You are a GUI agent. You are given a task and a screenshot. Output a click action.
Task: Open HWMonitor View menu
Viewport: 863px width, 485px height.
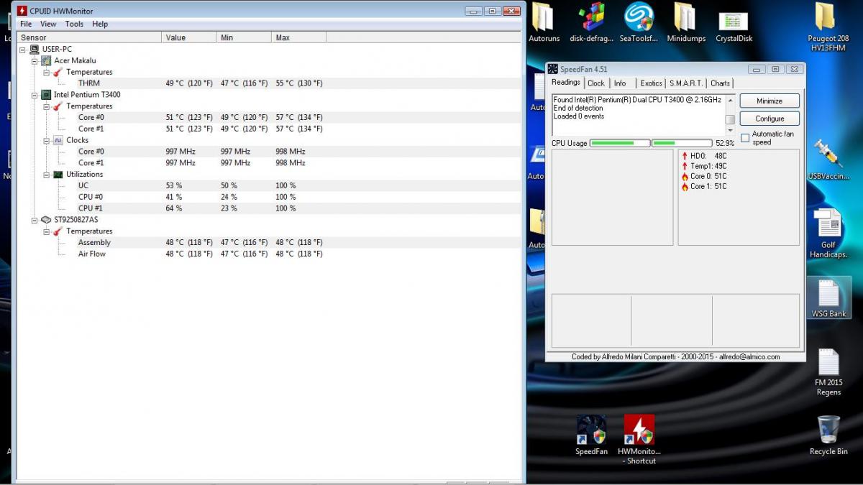click(x=48, y=24)
